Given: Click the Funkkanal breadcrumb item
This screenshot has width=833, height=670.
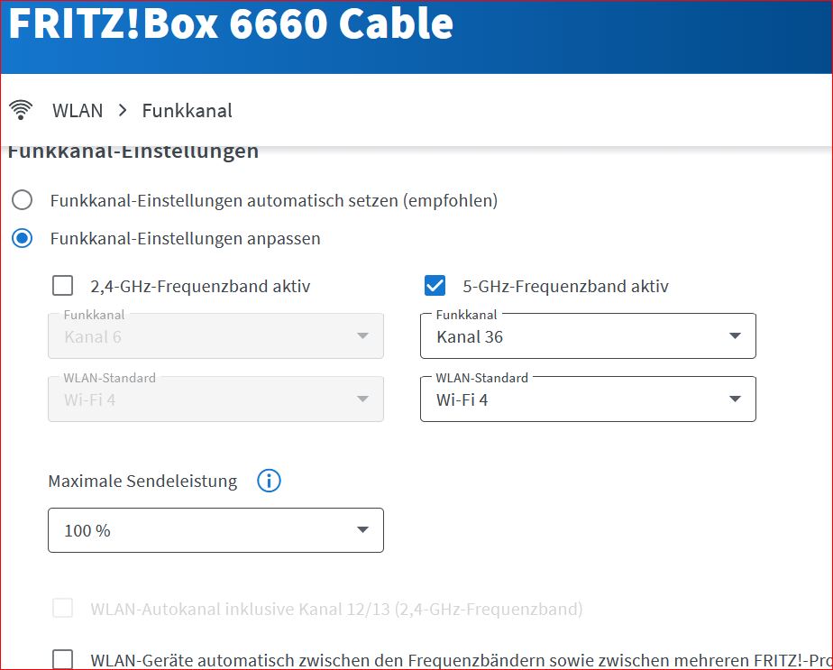Looking at the screenshot, I should click(x=188, y=111).
